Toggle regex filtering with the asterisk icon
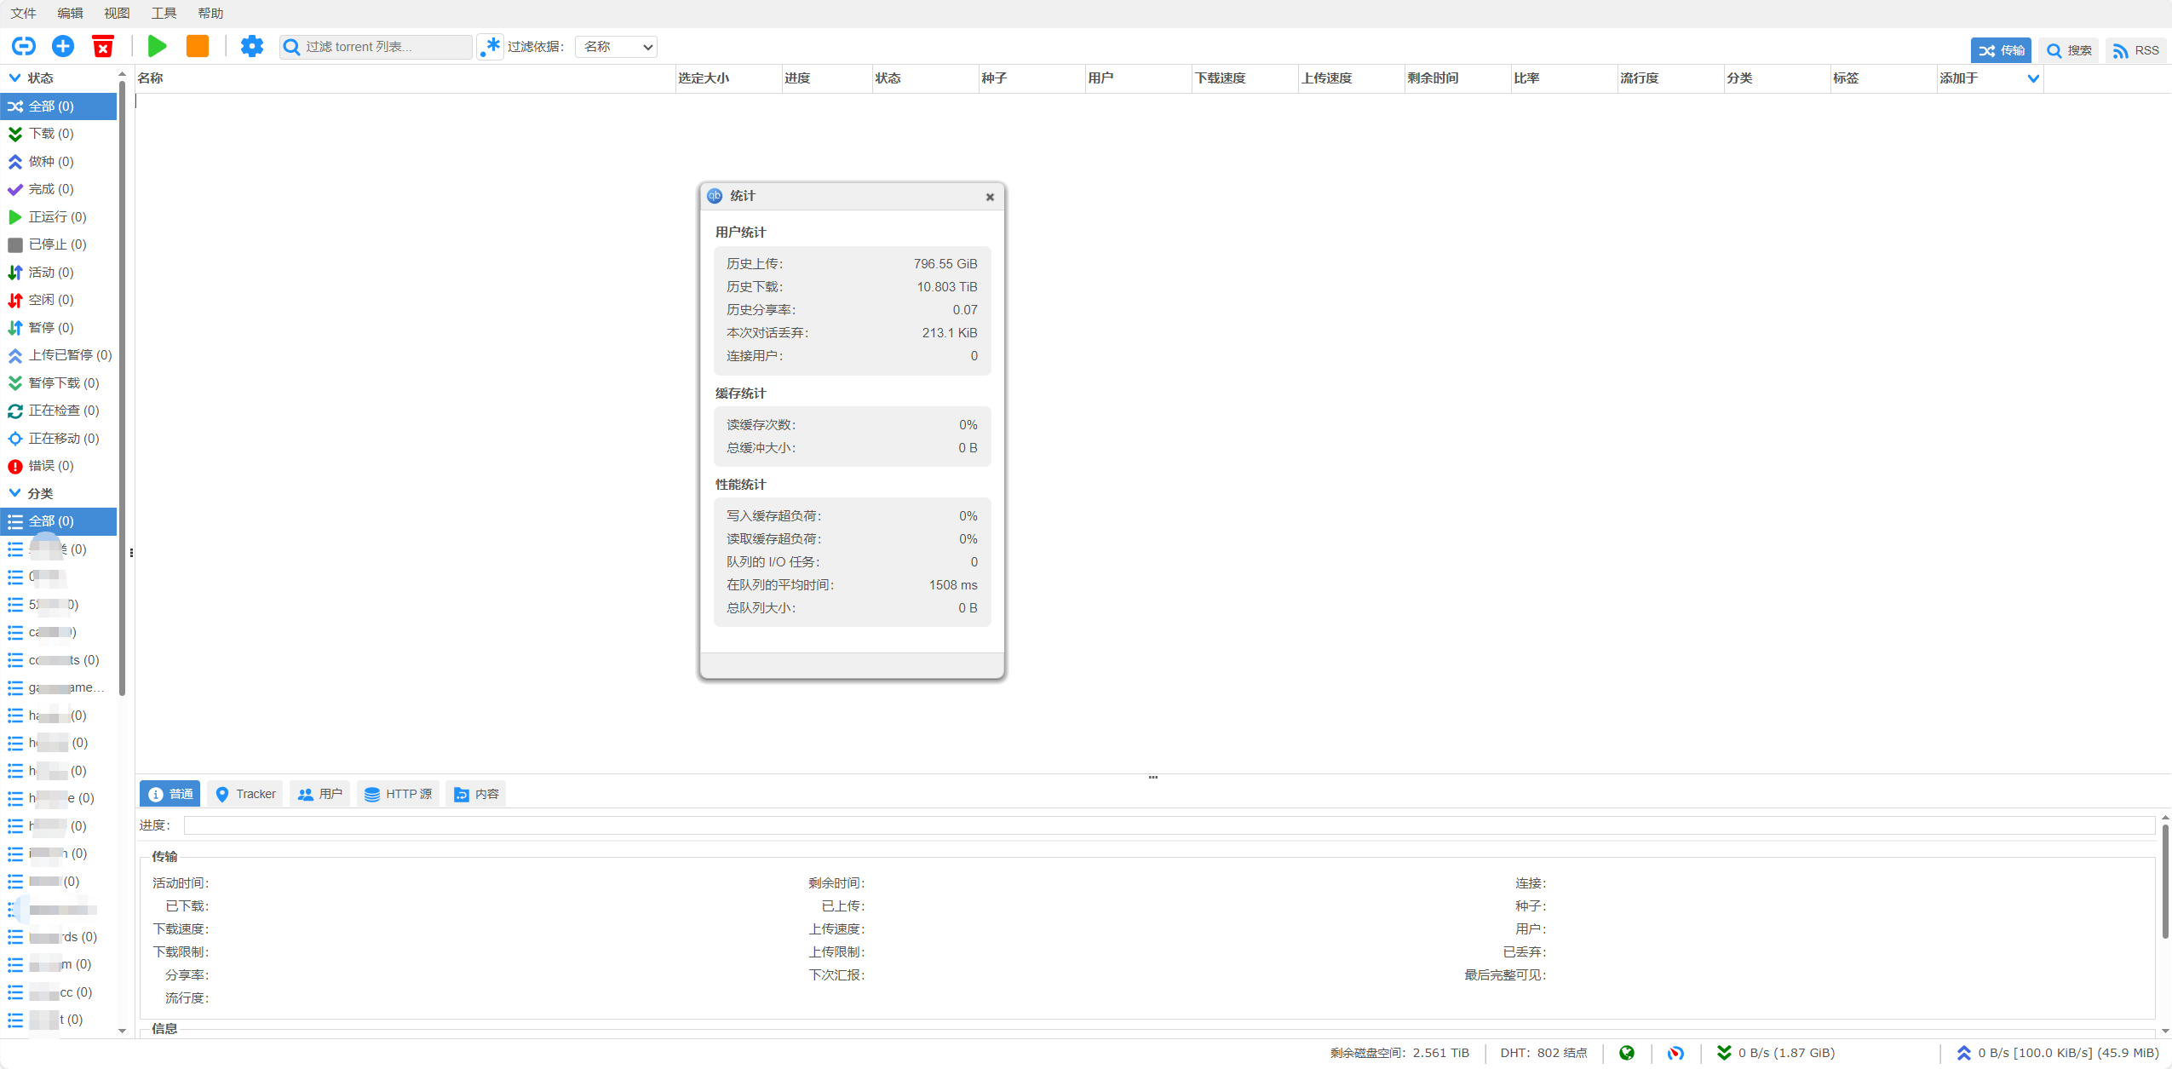This screenshot has height=1069, width=2172. pos(490,46)
